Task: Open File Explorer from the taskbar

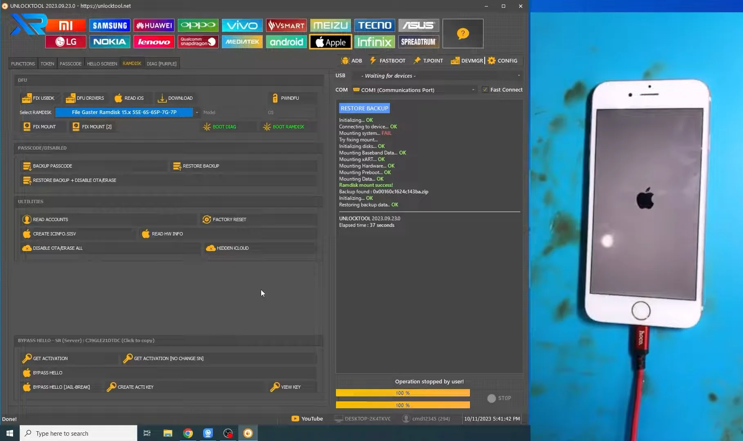Action: pyautogui.click(x=168, y=433)
